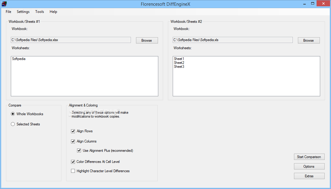Click the Start Comparison button
Screen dimensions: 331x189
tap(309, 157)
